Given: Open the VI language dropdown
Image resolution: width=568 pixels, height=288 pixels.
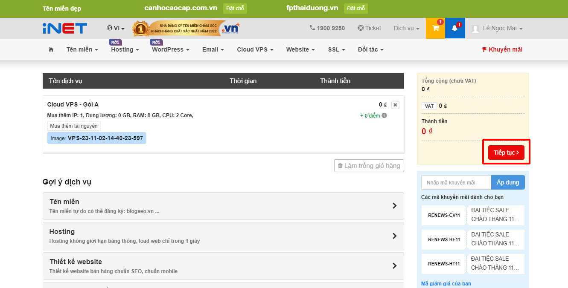Looking at the screenshot, I should [116, 28].
